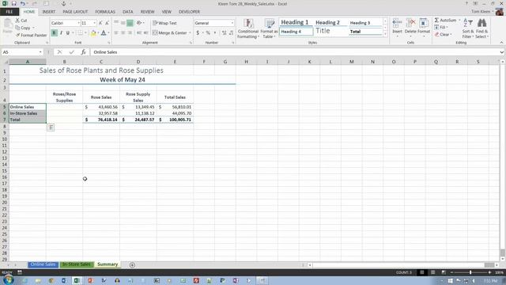Click Increase Decimal icon
Image resolution: width=506 pixels, height=285 pixels.
click(224, 32)
